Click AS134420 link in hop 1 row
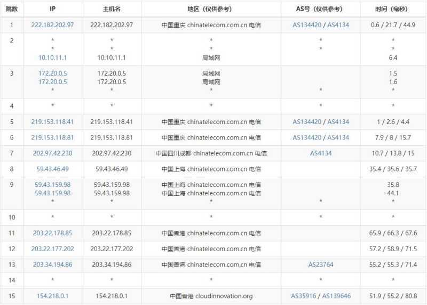This screenshot has height=305, width=427. [307, 25]
